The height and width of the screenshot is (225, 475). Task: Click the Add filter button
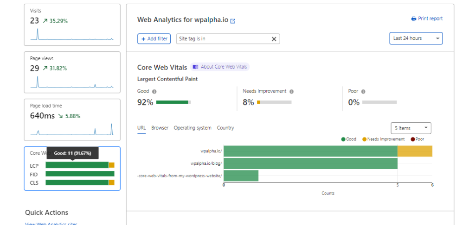pos(154,39)
